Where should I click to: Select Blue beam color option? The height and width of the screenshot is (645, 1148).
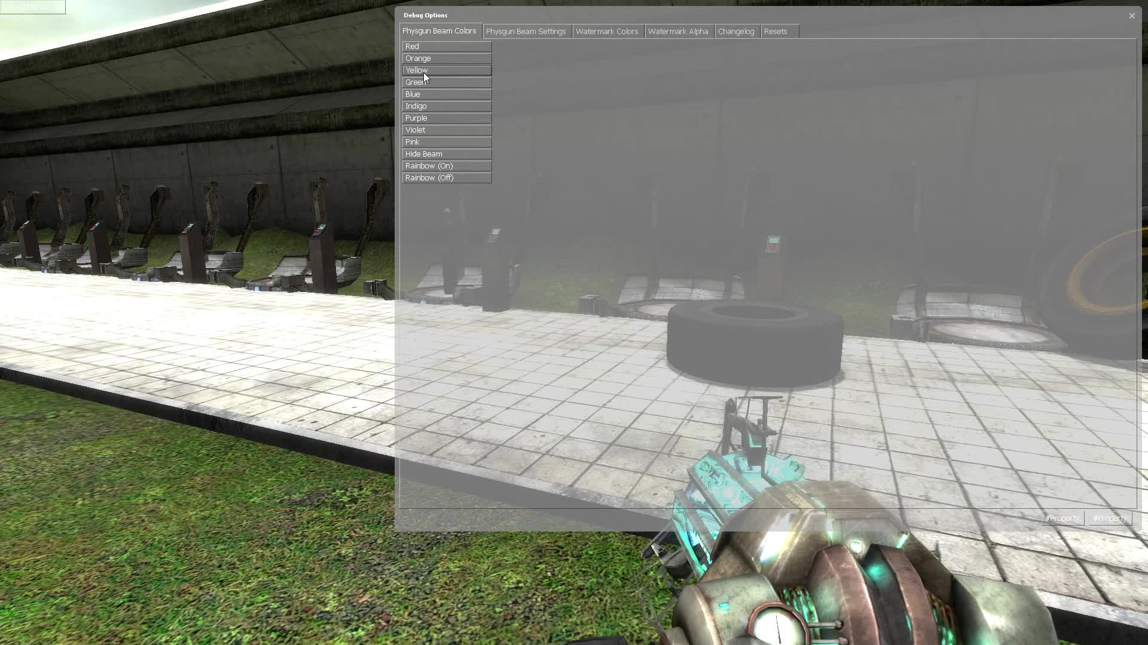point(447,94)
